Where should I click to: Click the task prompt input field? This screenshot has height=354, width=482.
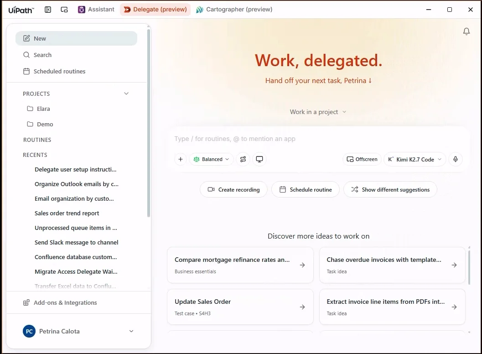(x=318, y=139)
